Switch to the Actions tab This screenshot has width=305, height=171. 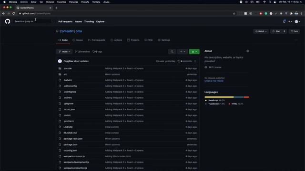116,40
